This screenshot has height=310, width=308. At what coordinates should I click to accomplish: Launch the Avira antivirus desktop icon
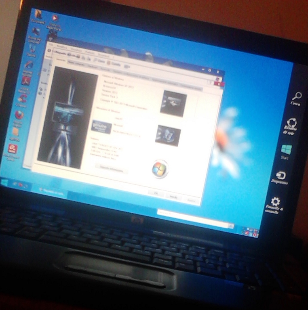(13, 149)
